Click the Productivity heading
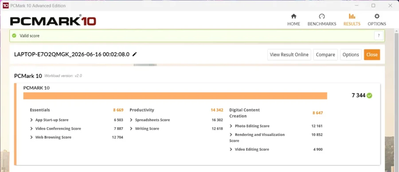Viewport: 399px width, 172px height. pos(142,110)
